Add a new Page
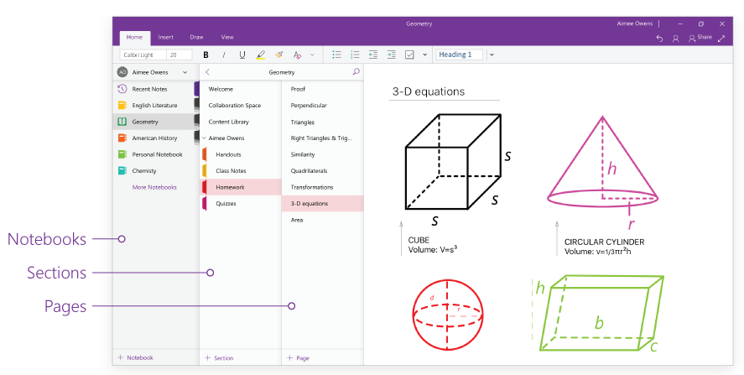Screen dimensions: 744x375 pos(298,358)
